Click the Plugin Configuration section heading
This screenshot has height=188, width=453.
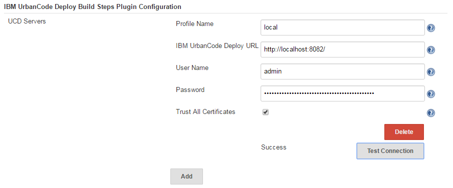[x=93, y=6]
